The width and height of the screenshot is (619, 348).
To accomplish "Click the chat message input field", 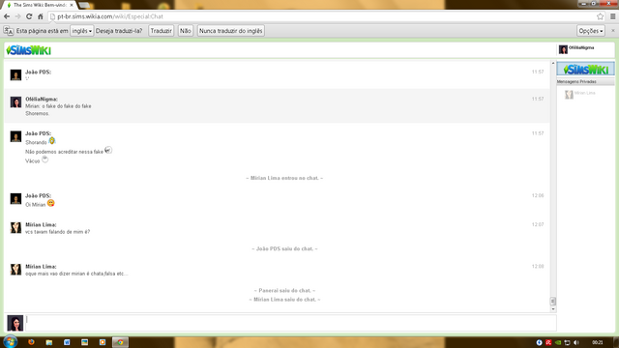I will pyautogui.click(x=291, y=323).
